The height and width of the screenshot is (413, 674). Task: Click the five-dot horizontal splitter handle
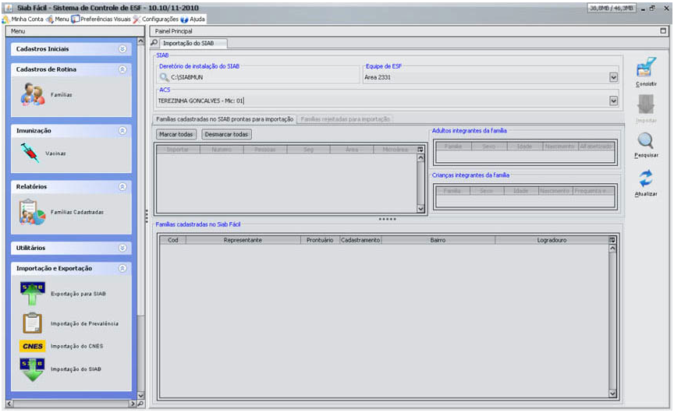pyautogui.click(x=387, y=219)
